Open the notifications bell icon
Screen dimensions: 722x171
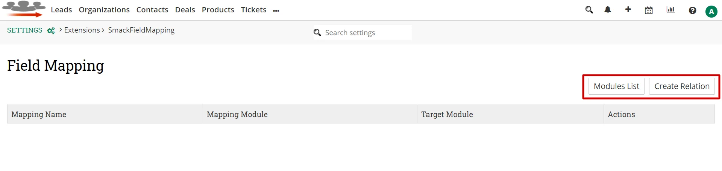coord(608,10)
